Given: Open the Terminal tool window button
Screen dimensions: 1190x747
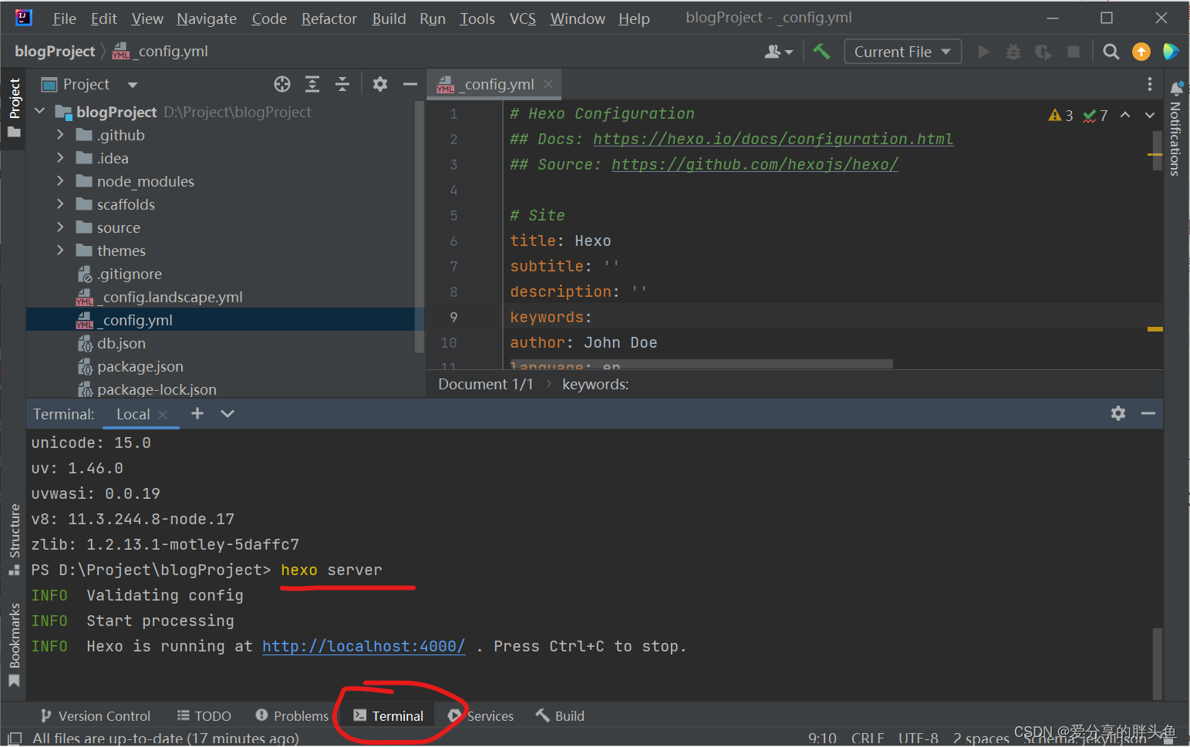Looking at the screenshot, I should 389,716.
